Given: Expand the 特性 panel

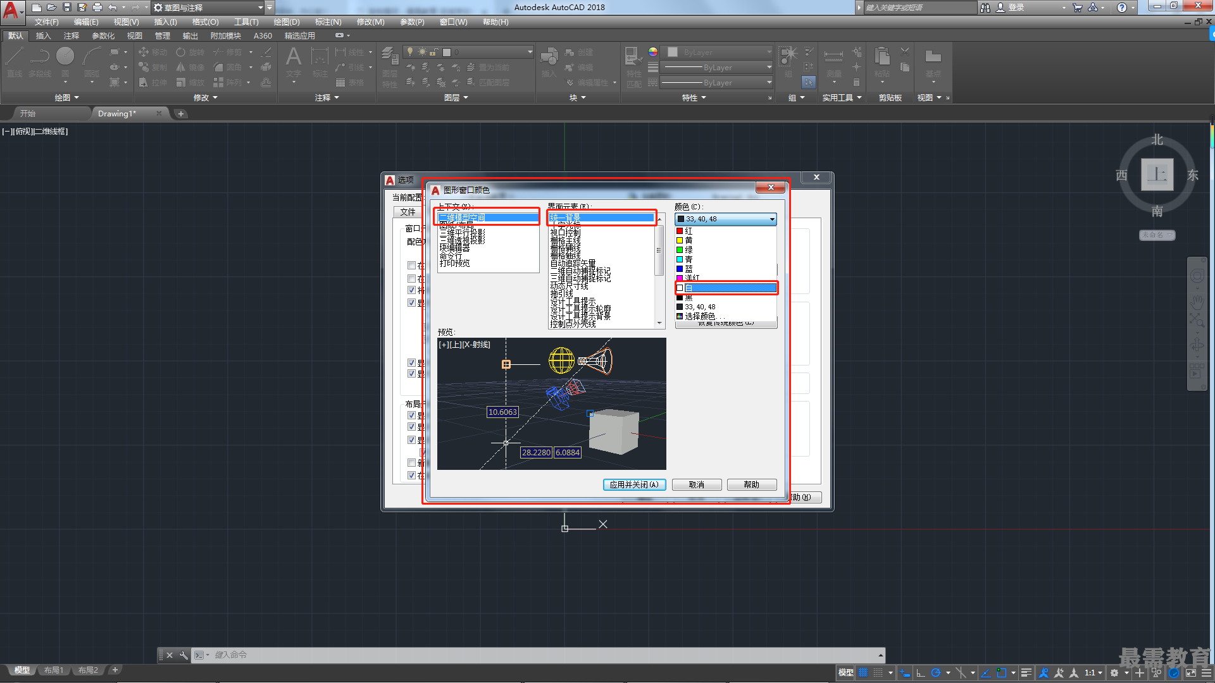Looking at the screenshot, I should coord(694,97).
